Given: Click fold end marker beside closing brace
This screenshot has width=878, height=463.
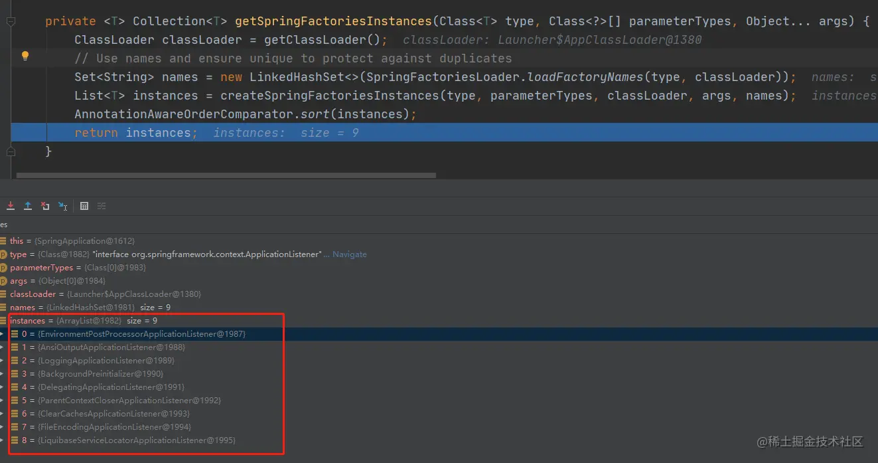Looking at the screenshot, I should [11, 151].
